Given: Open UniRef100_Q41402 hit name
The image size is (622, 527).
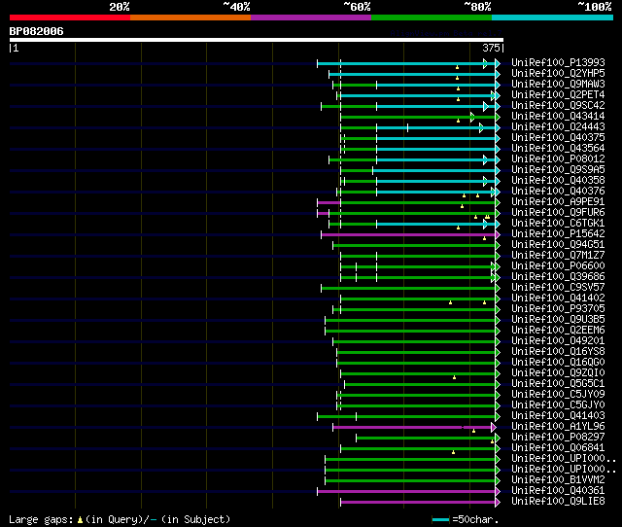Looking at the screenshot, I should coord(558,299).
